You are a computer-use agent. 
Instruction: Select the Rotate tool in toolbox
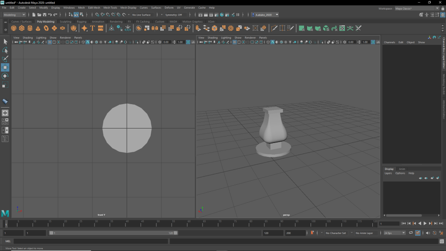tap(5, 76)
